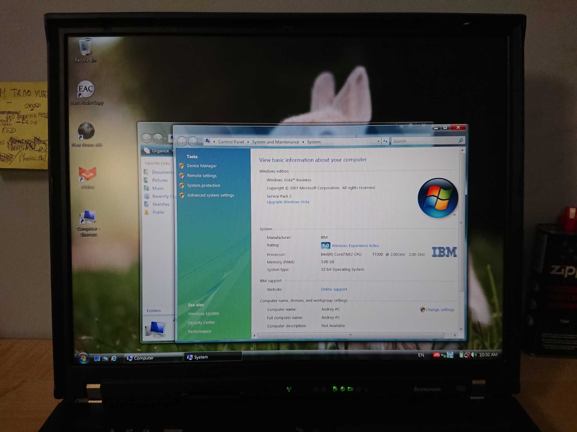Click horizontal scrollbar left arrow
Viewport: 577px width, 432px height.
pos(254,336)
